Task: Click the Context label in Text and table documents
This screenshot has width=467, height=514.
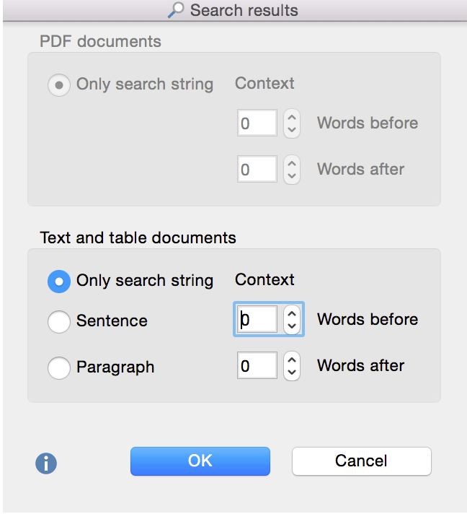Action: click(264, 279)
